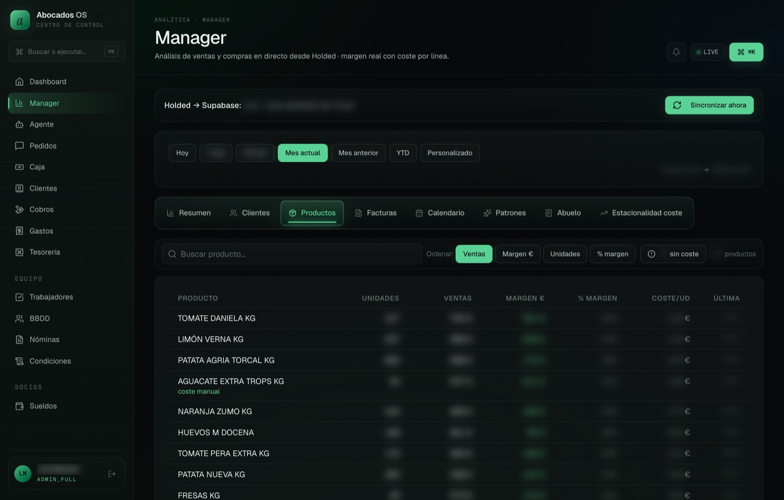Select the NARANJA ZUMO KG row
The image size is (784, 500).
pos(459,412)
